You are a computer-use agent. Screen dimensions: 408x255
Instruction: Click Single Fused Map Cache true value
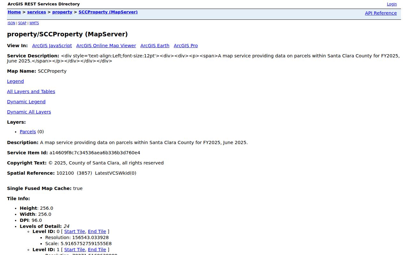click(78, 188)
